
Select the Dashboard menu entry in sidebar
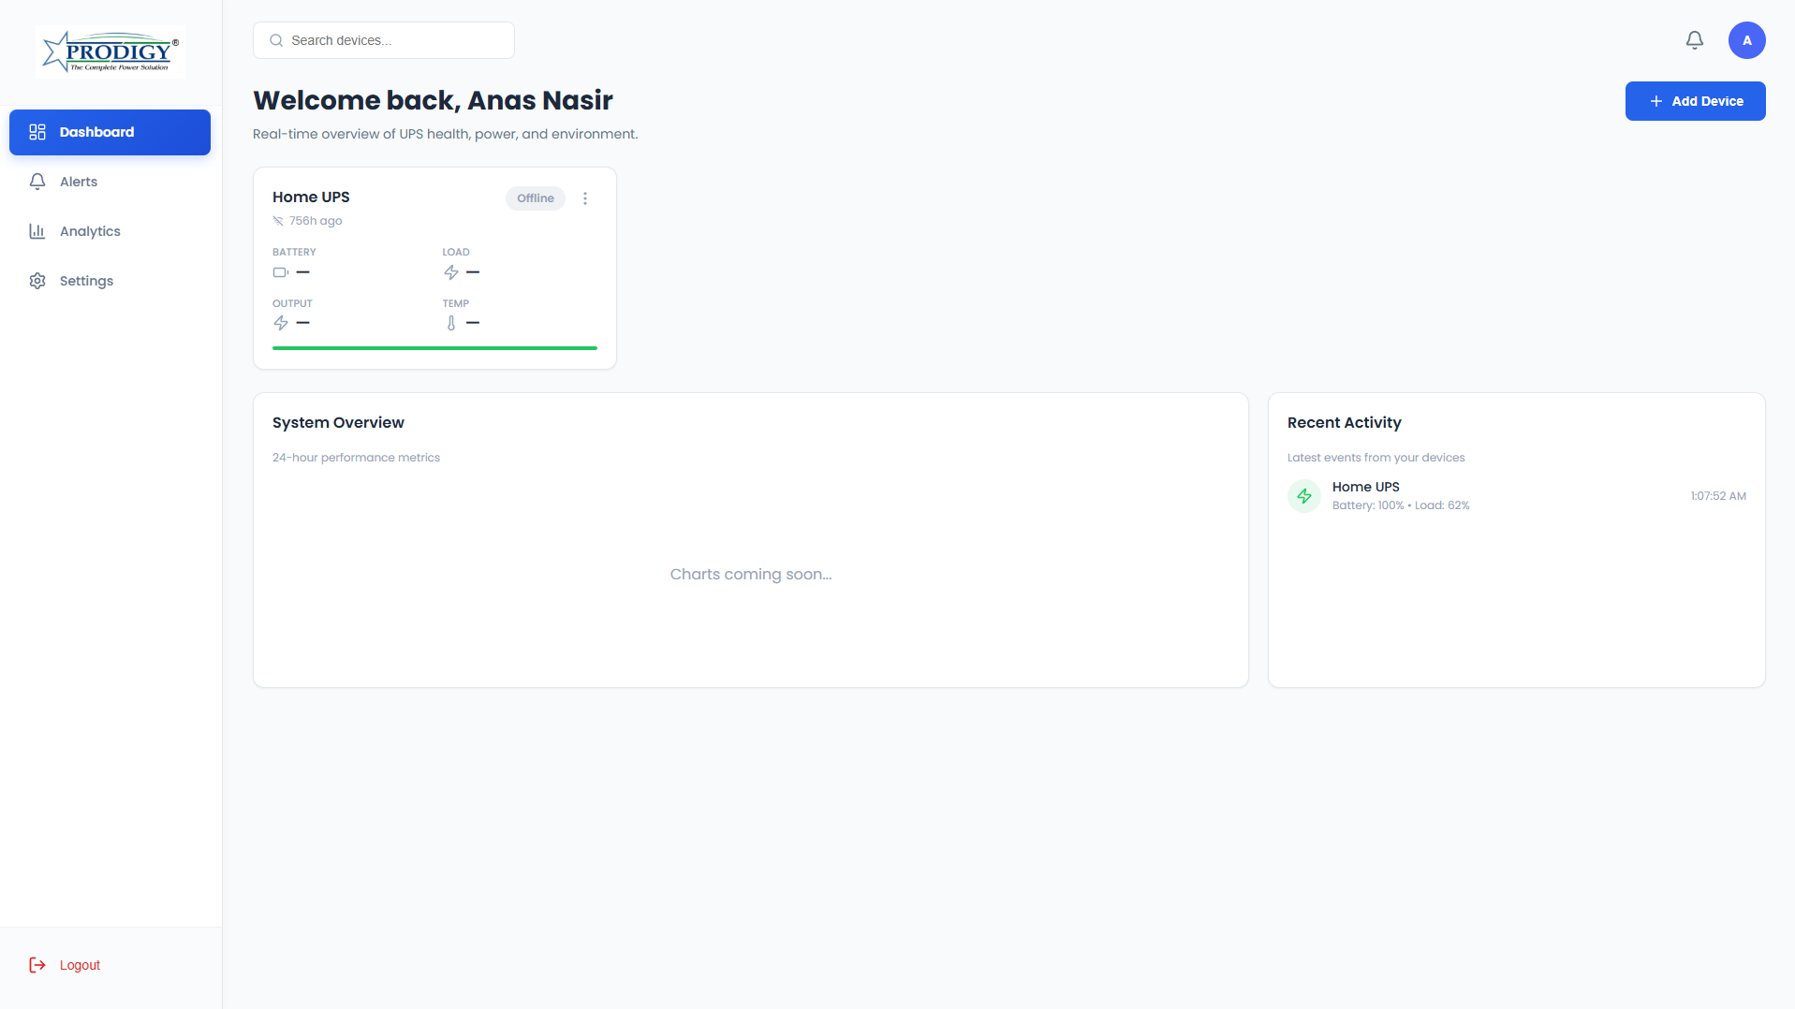pos(96,132)
